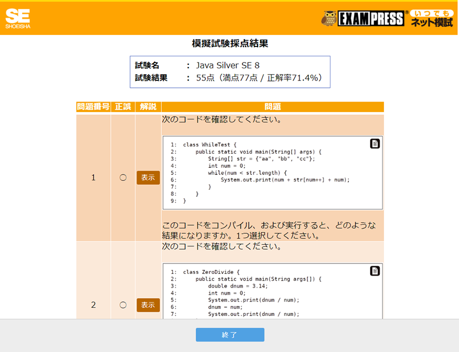Viewport: 459px width, 352px height.
Task: Click the 正誤 column header
Action: pyautogui.click(x=123, y=107)
